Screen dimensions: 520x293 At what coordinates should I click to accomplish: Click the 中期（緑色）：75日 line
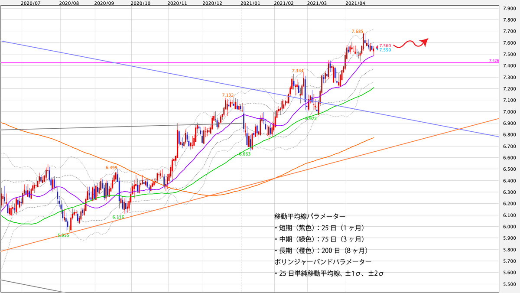pyautogui.click(x=319, y=239)
